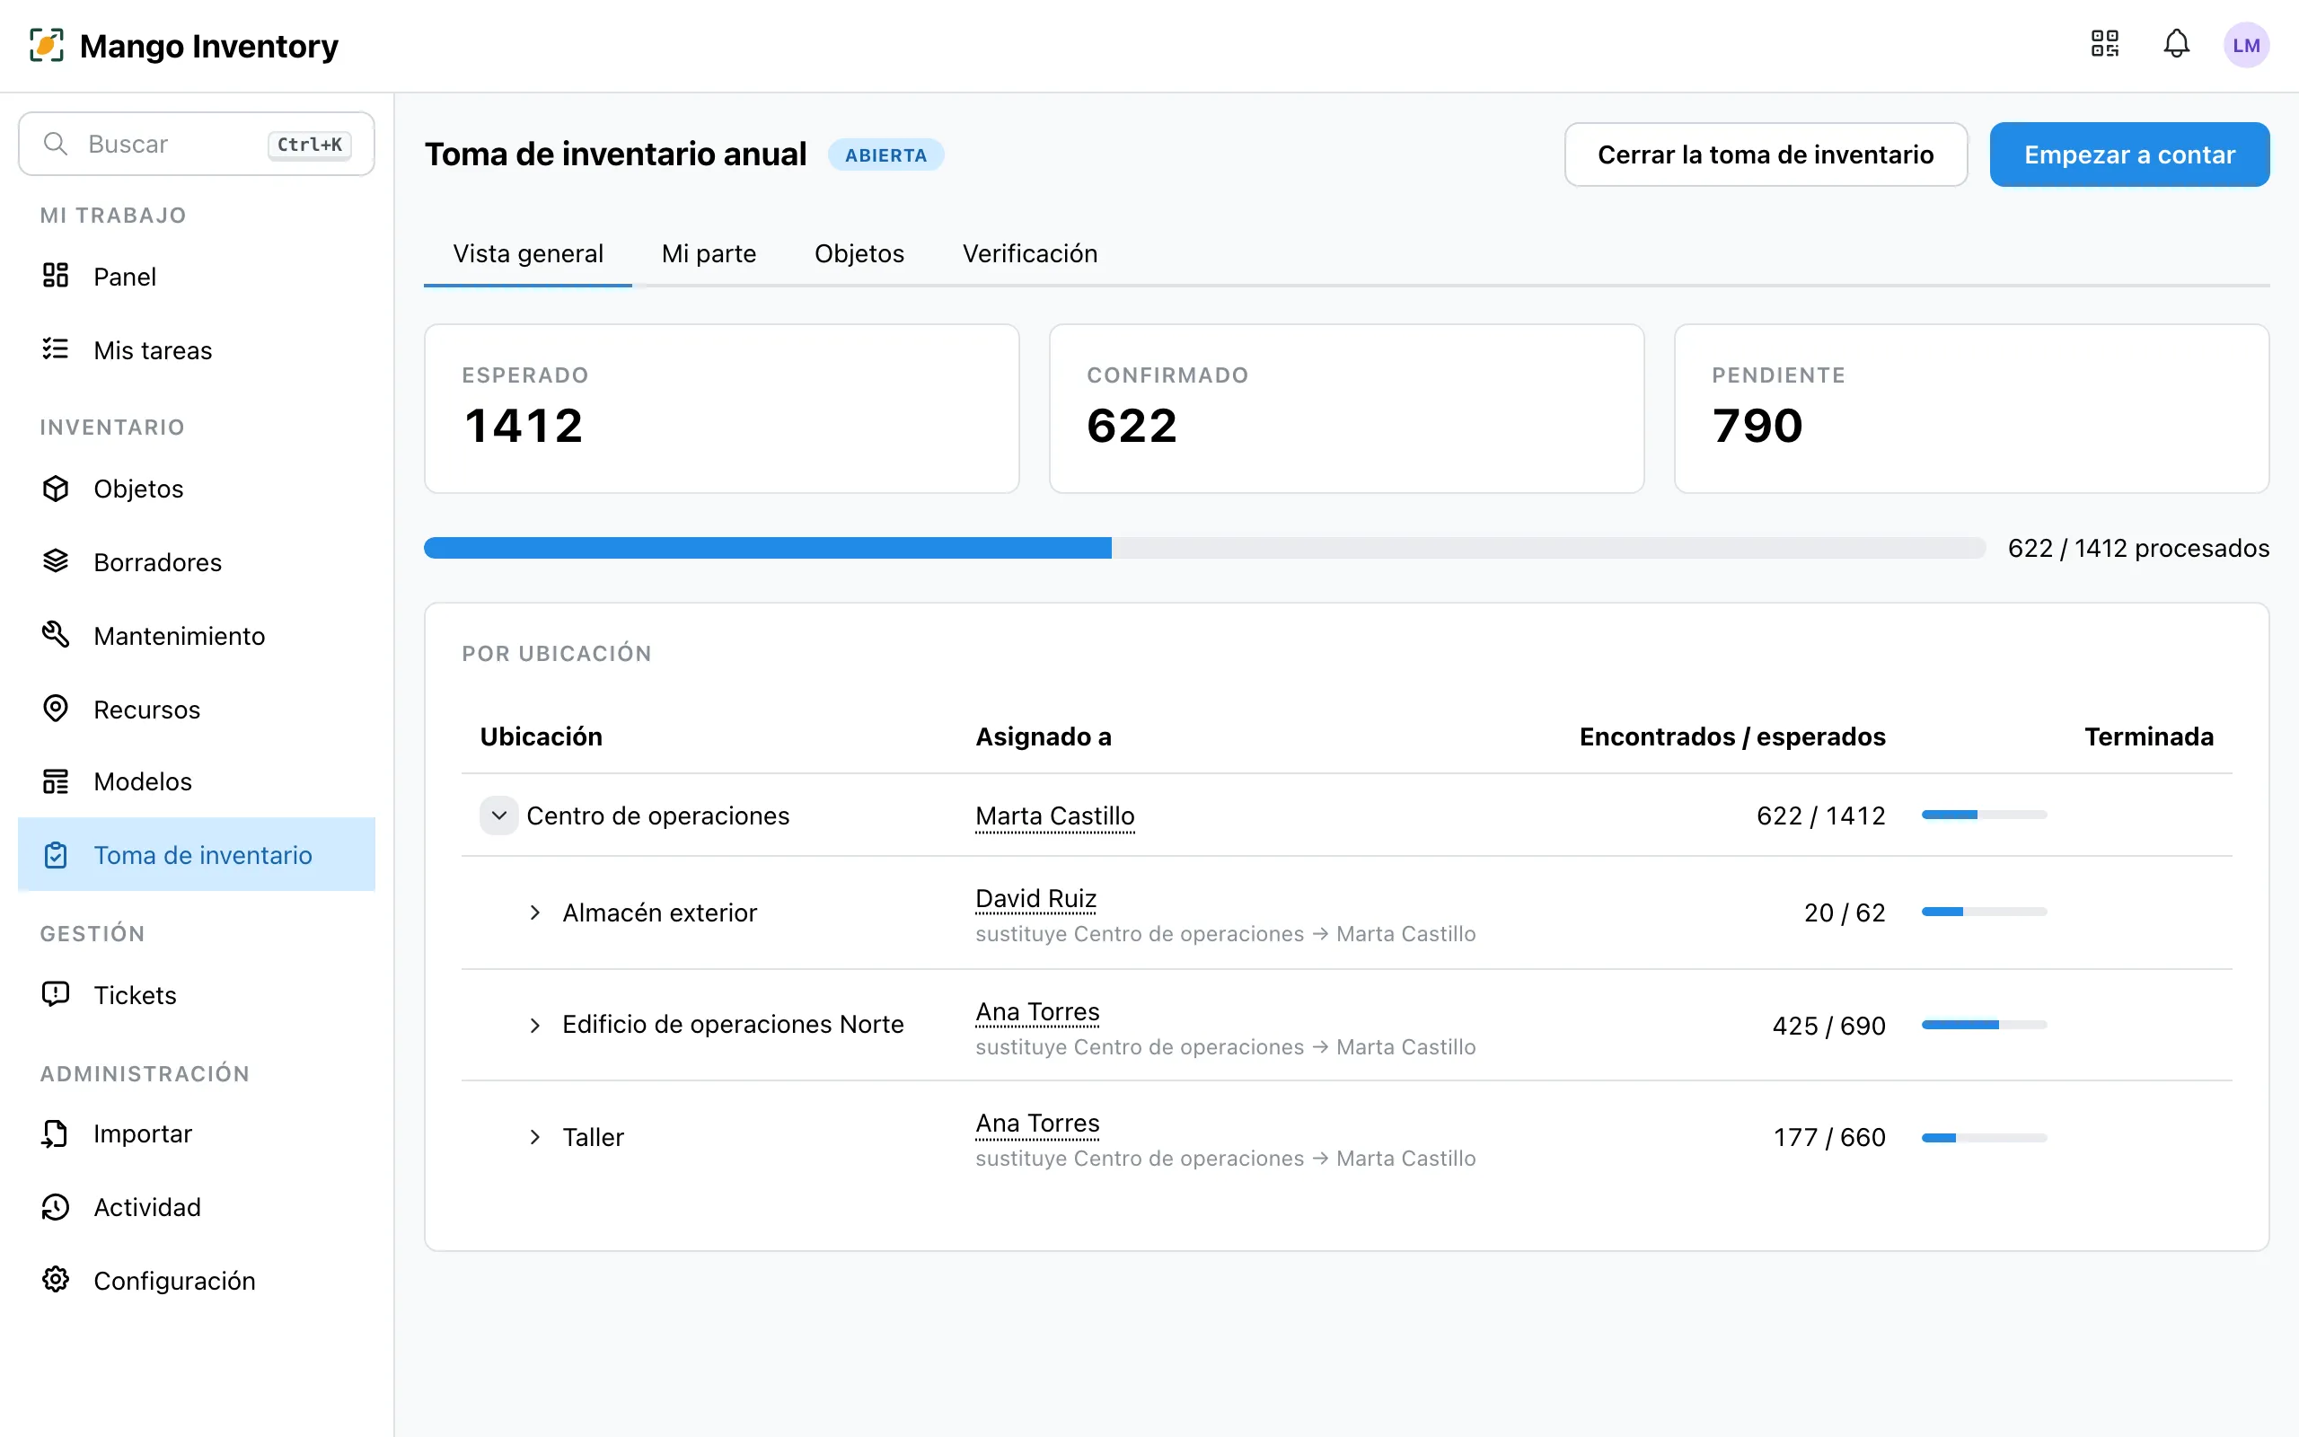
Task: Click the ESPERADO 1412 card
Action: click(x=721, y=409)
